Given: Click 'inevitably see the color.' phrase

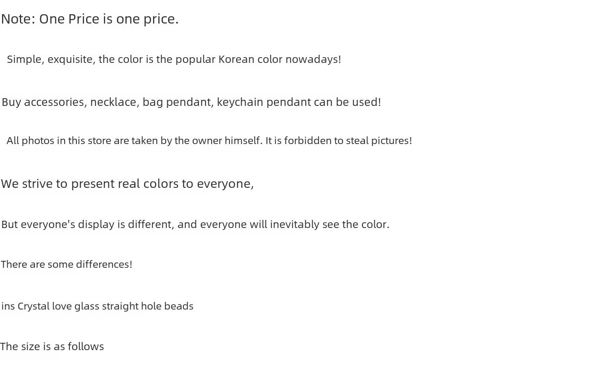Looking at the screenshot, I should tap(330, 224).
